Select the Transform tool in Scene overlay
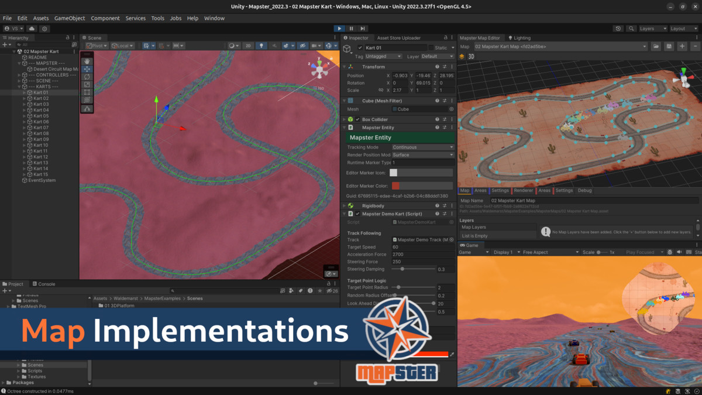The height and width of the screenshot is (395, 702). pyautogui.click(x=87, y=100)
